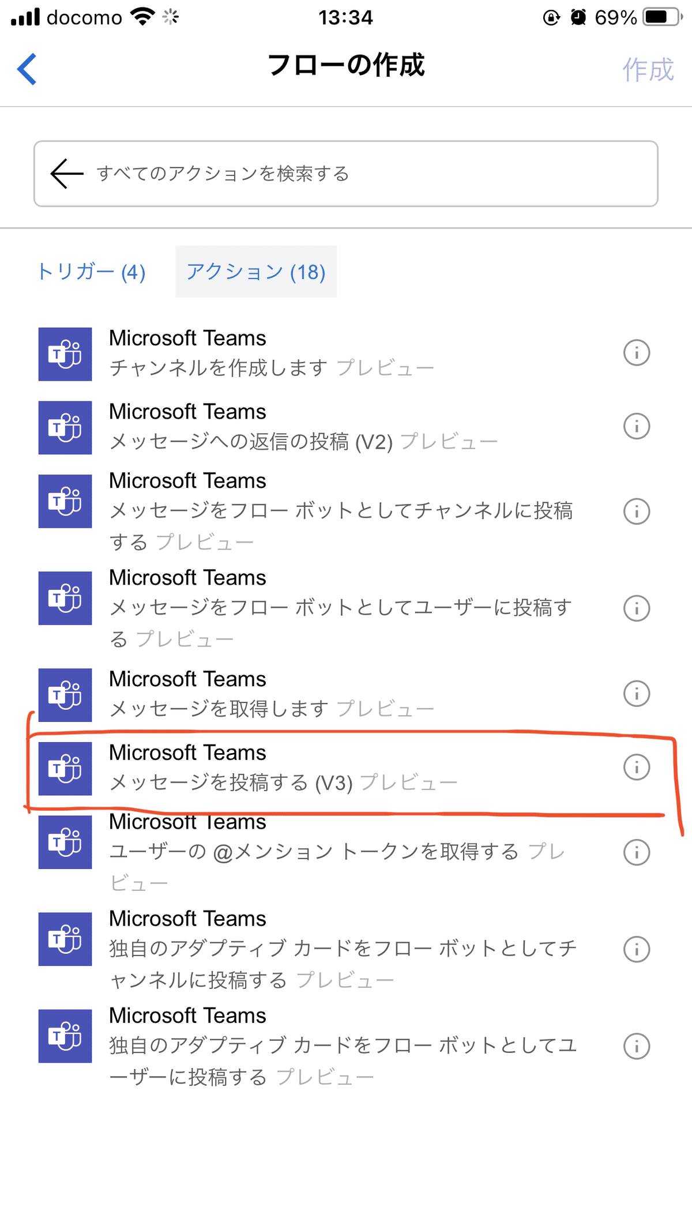This screenshot has height=1230, width=692.
Task: Tap the Teams icon for posting message as flow bot to user
Action: click(x=65, y=598)
